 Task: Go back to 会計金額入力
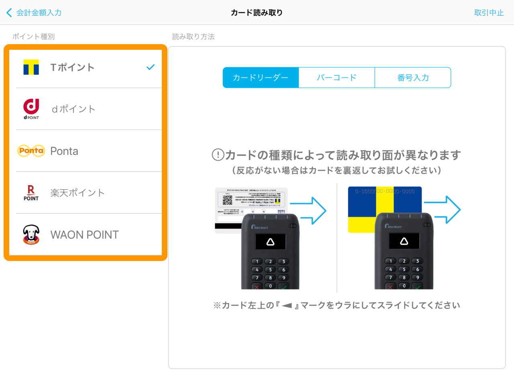(x=39, y=12)
